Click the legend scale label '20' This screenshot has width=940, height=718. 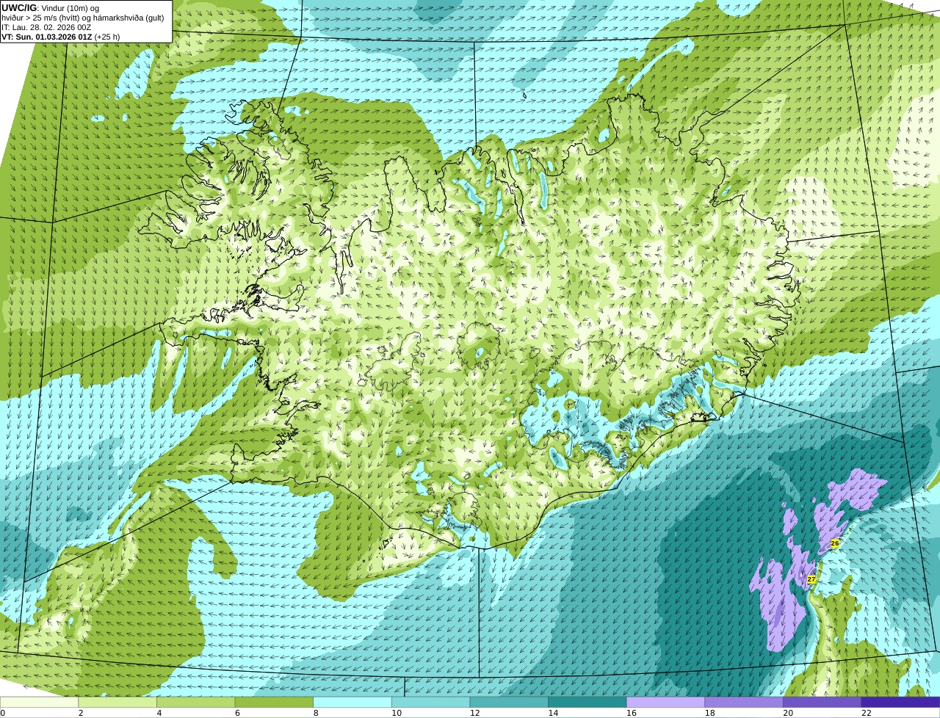(788, 713)
